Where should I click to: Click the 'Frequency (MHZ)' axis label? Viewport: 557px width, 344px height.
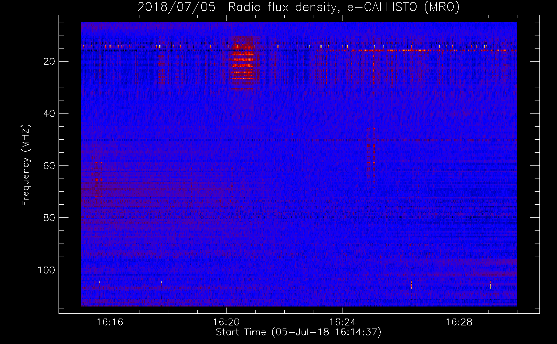click(x=26, y=165)
